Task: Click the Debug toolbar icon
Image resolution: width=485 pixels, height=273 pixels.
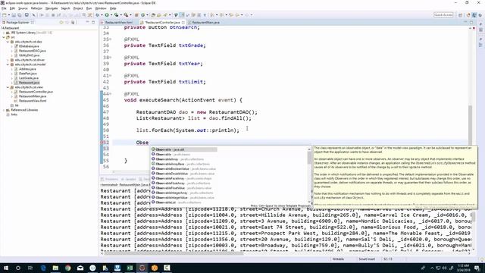Action: [98, 15]
